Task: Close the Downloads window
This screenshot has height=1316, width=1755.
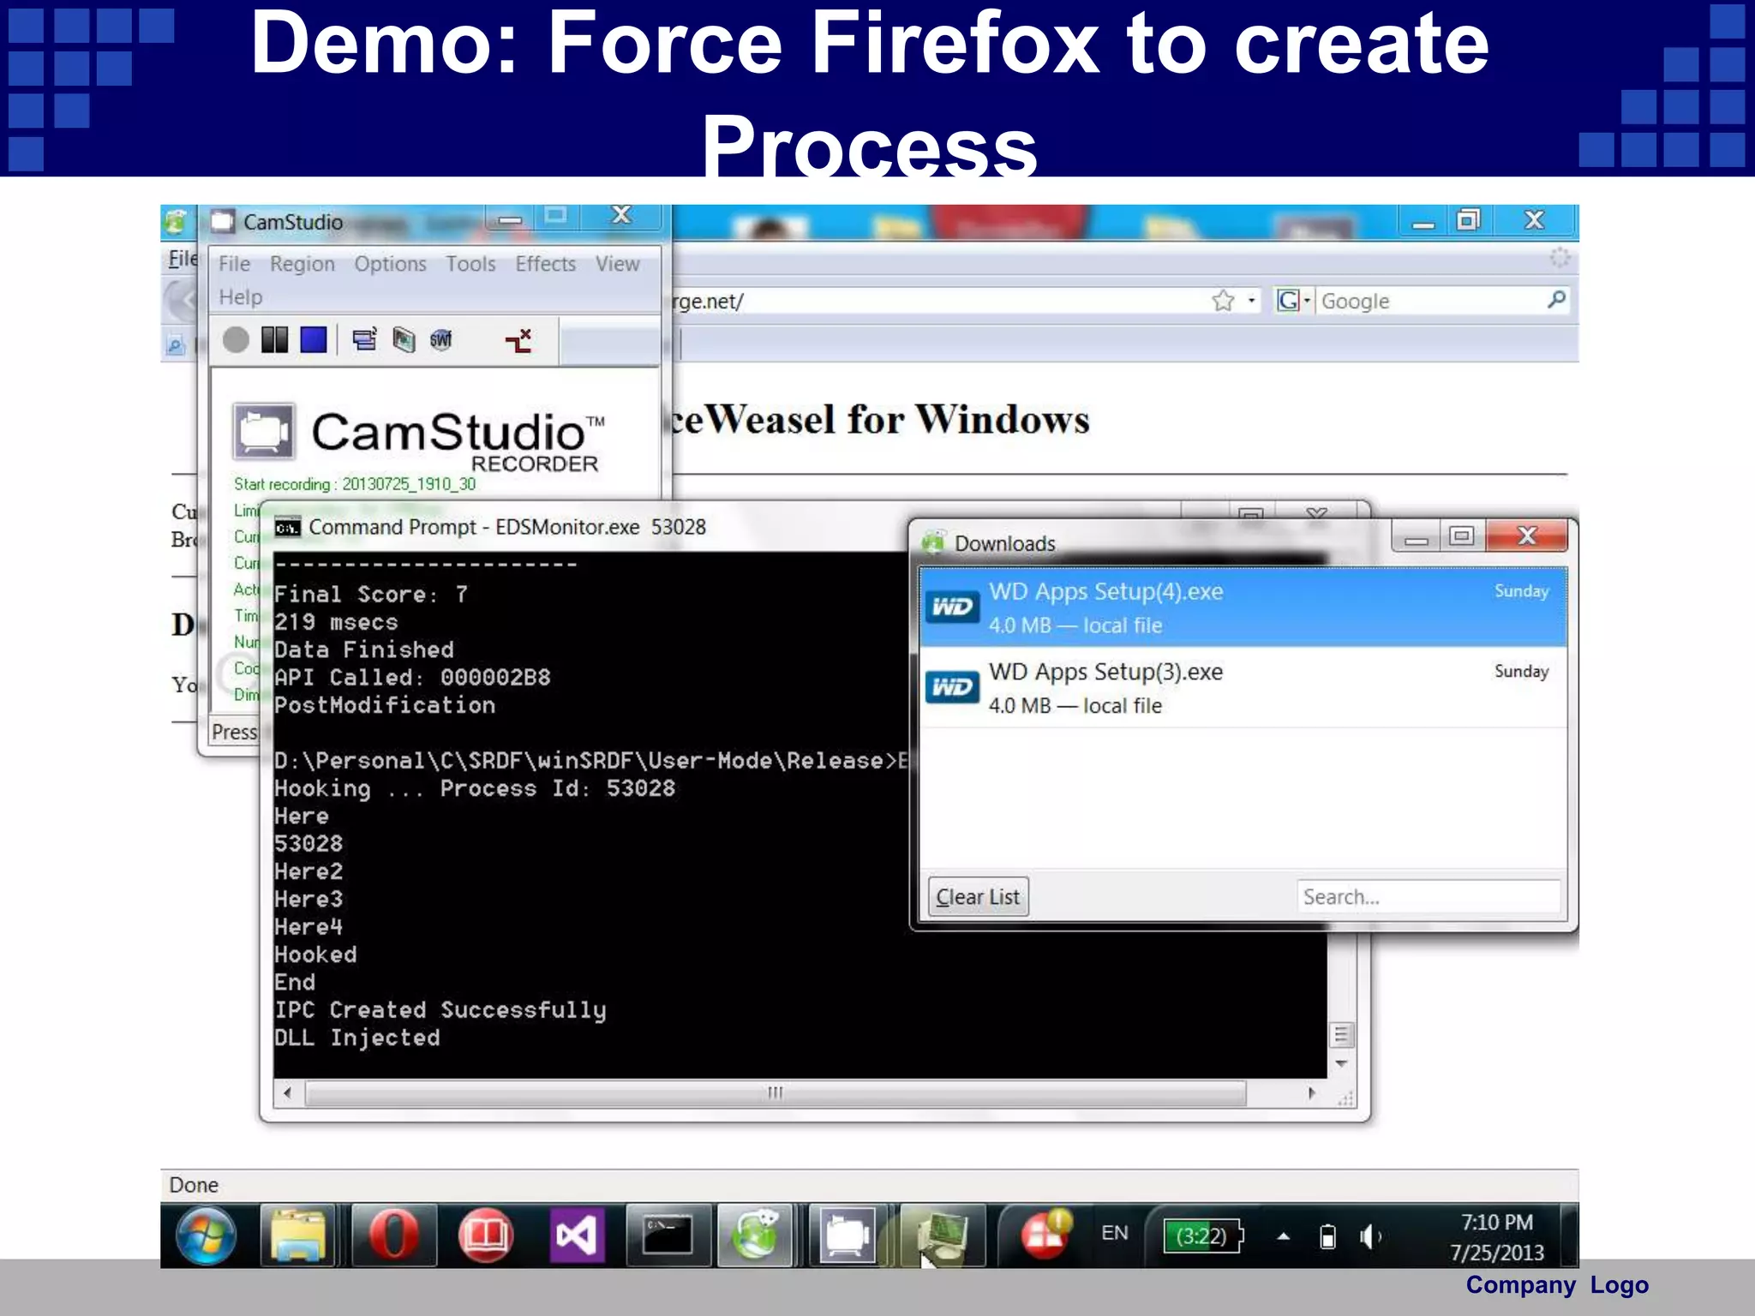Action: click(x=1527, y=536)
